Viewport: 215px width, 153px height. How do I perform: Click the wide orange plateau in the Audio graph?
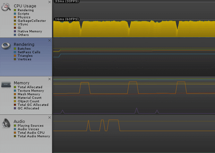click(113, 120)
